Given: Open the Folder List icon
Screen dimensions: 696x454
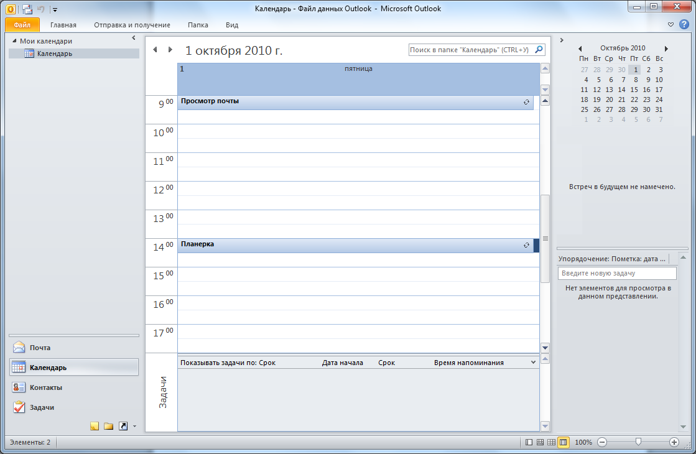Looking at the screenshot, I should (108, 427).
